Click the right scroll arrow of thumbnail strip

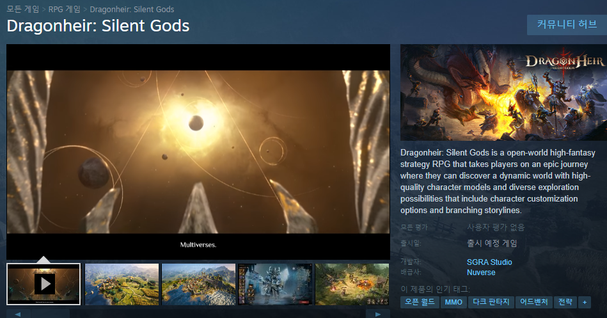pos(378,314)
